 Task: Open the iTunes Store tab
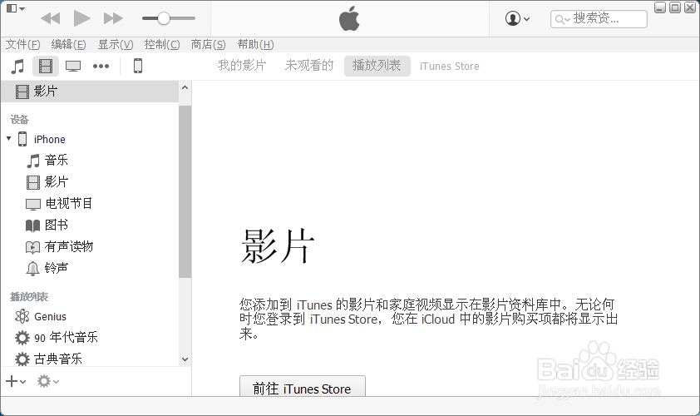point(450,66)
